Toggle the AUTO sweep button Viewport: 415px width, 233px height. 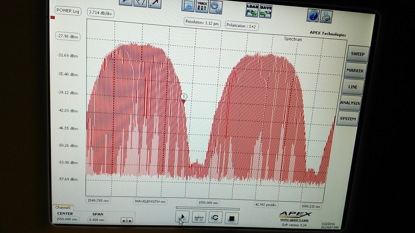click(x=199, y=217)
